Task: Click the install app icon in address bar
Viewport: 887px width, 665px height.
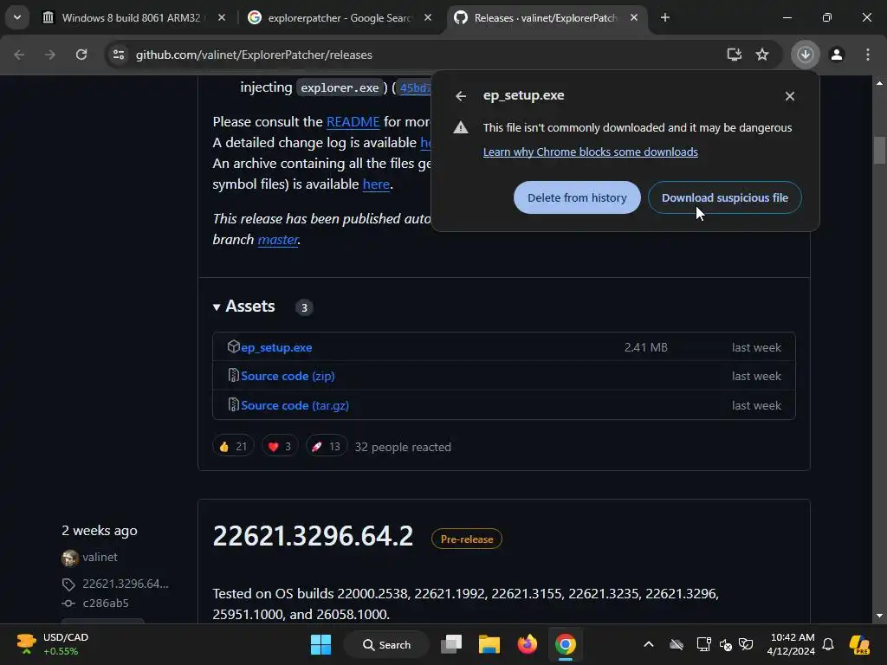Action: pyautogui.click(x=734, y=55)
